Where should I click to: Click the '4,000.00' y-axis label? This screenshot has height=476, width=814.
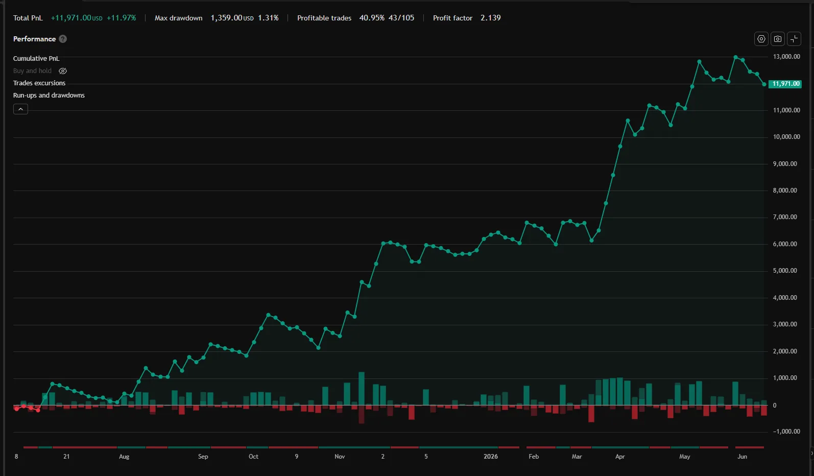pyautogui.click(x=785, y=298)
